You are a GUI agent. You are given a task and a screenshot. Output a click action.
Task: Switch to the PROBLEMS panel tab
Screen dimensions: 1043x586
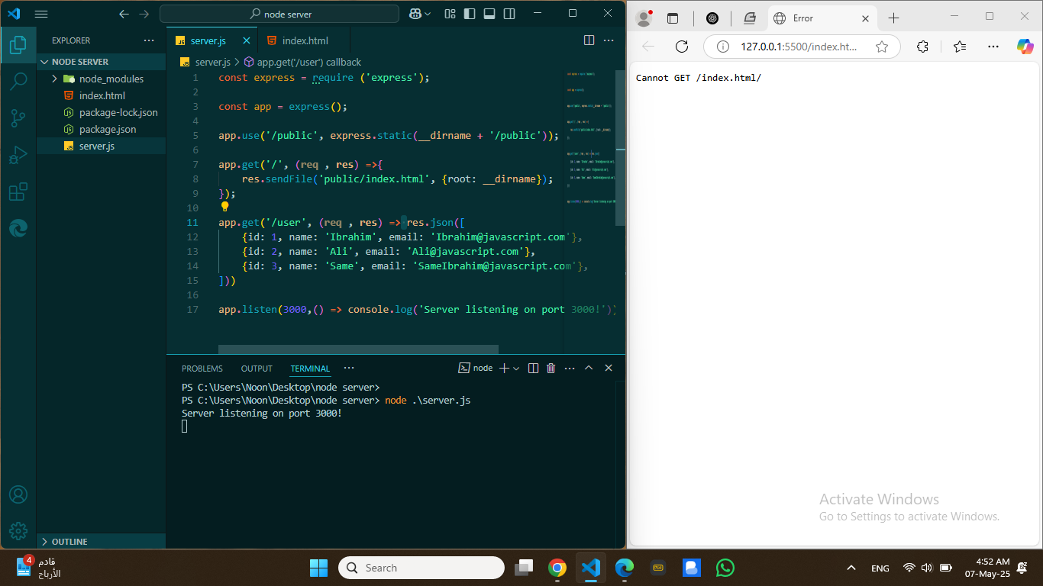pyautogui.click(x=202, y=369)
